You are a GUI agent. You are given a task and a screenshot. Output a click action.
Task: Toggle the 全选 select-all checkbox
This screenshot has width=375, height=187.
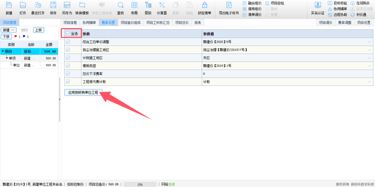[x=68, y=34]
